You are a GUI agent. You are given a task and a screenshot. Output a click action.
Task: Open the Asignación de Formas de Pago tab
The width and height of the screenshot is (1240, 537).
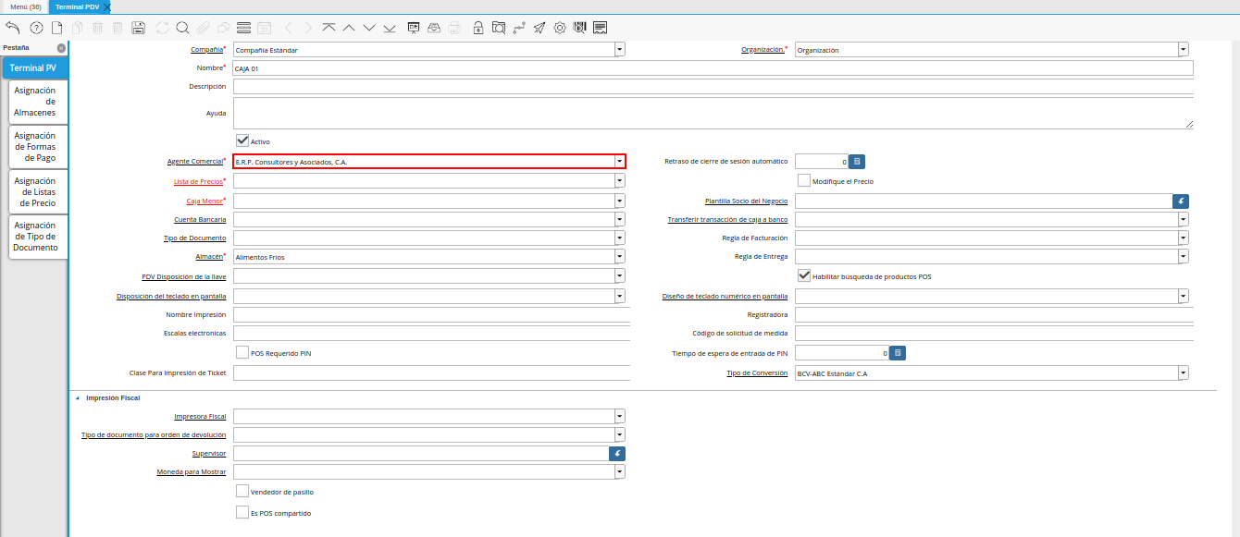[x=35, y=147]
